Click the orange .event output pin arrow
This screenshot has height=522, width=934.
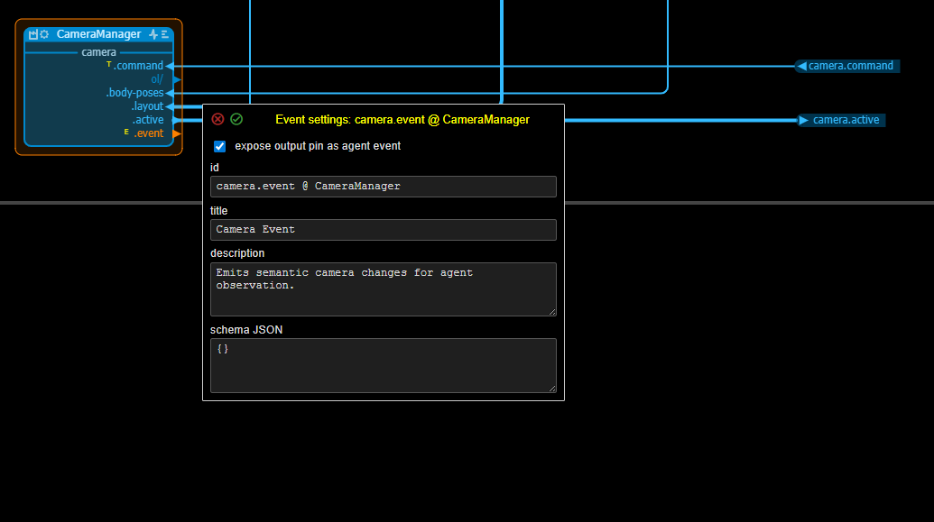(x=176, y=134)
